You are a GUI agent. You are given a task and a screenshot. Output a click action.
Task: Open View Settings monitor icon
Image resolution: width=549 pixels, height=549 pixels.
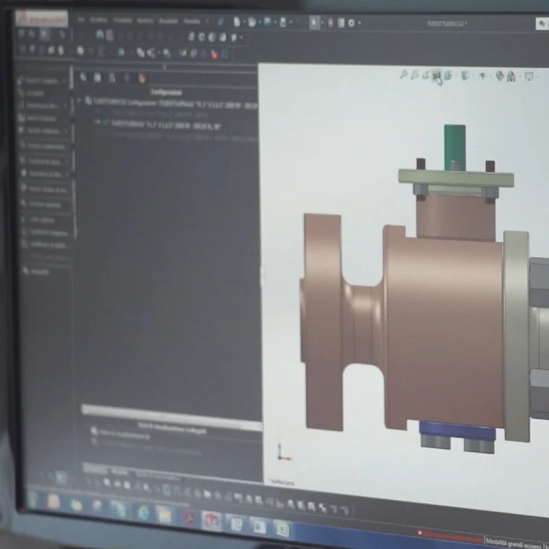529,76
